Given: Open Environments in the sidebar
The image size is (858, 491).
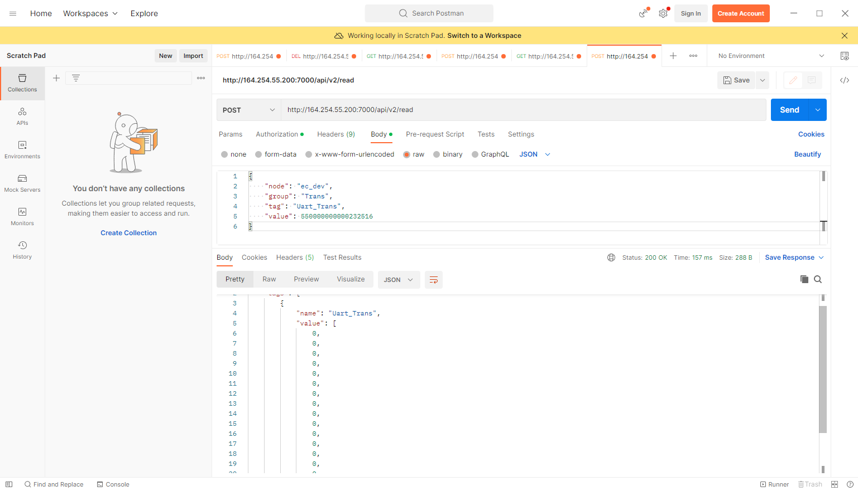Looking at the screenshot, I should (x=22, y=150).
